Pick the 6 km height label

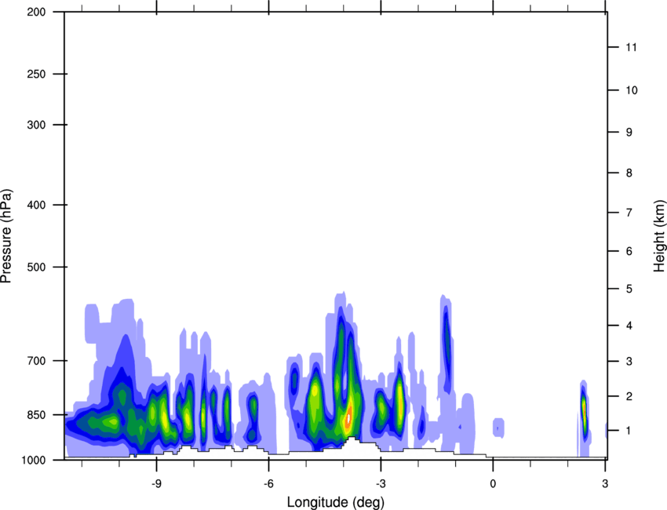629,251
